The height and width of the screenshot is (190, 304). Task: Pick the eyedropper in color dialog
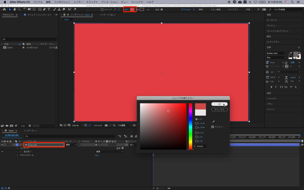point(213,122)
